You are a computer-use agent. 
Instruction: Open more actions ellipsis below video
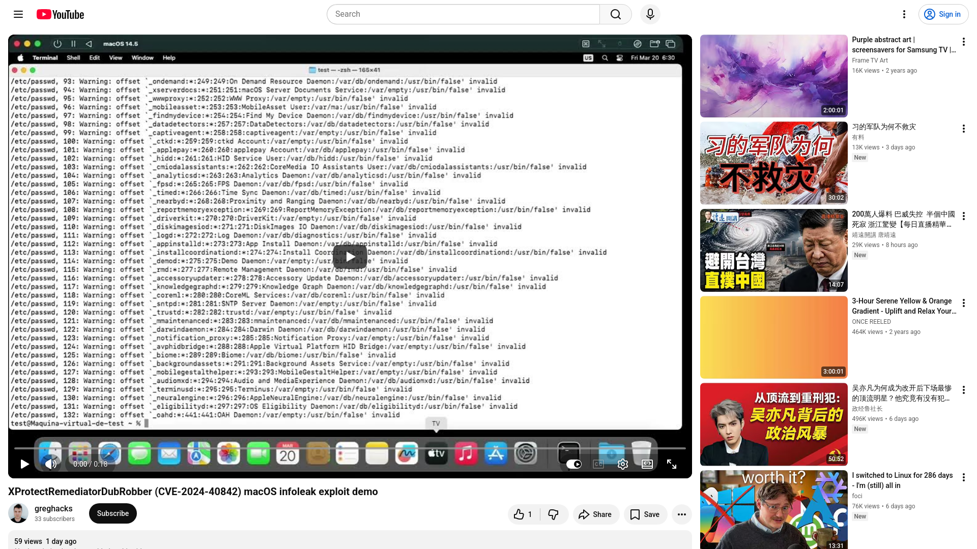[682, 514]
